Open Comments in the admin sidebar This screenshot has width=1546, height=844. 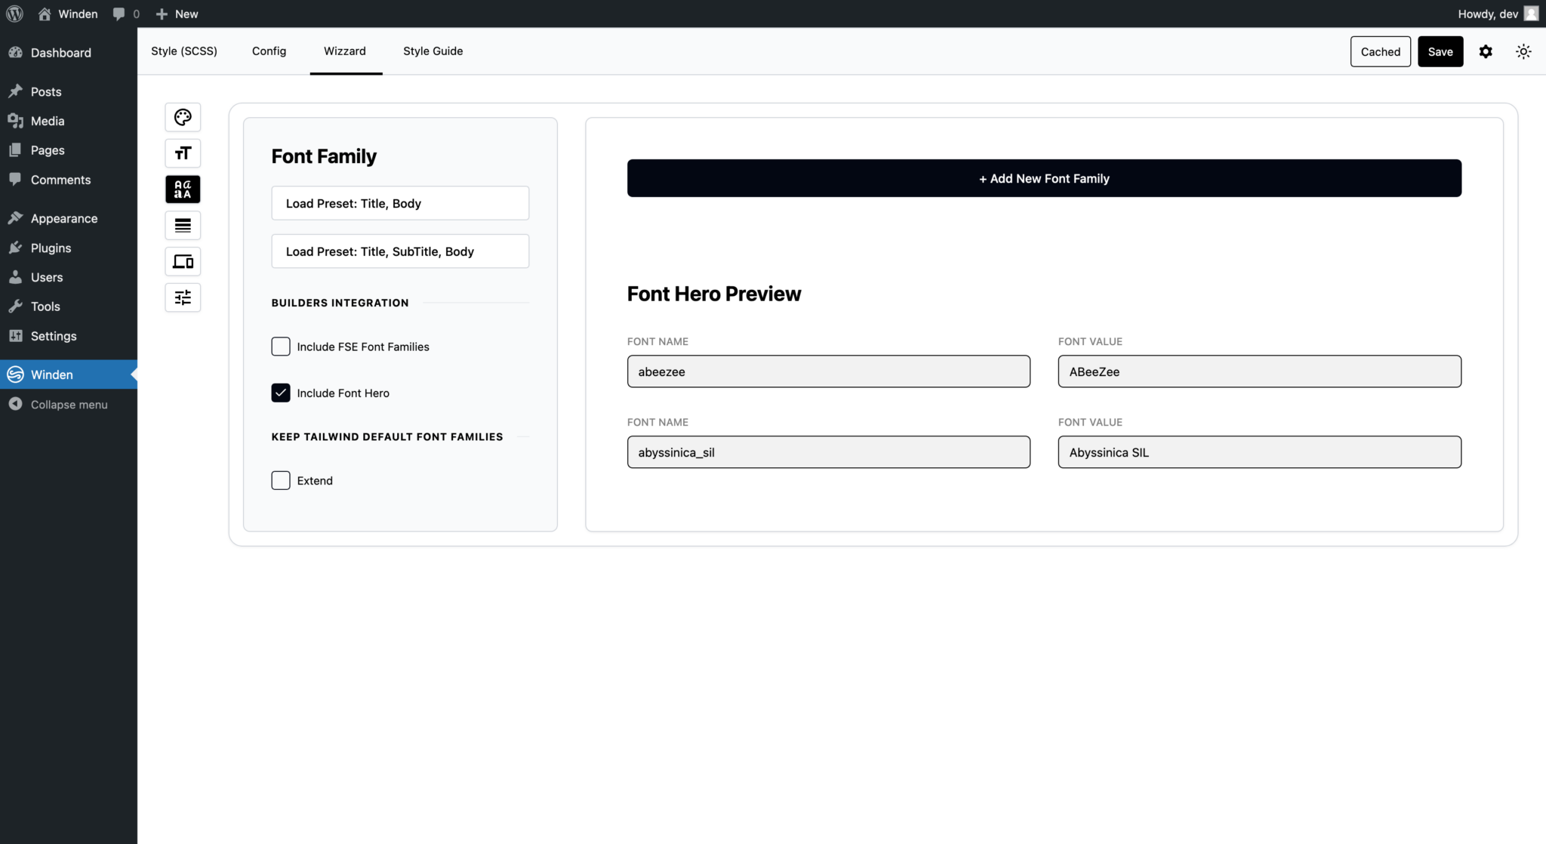pyautogui.click(x=69, y=180)
